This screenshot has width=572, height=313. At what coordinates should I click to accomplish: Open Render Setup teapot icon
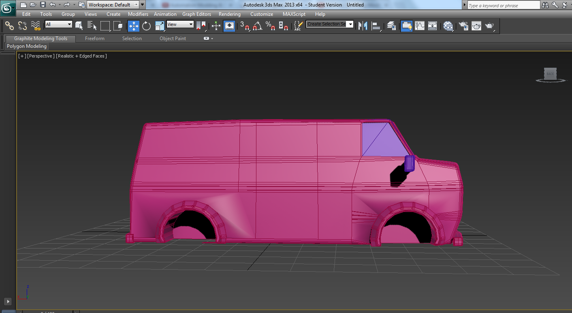point(463,26)
